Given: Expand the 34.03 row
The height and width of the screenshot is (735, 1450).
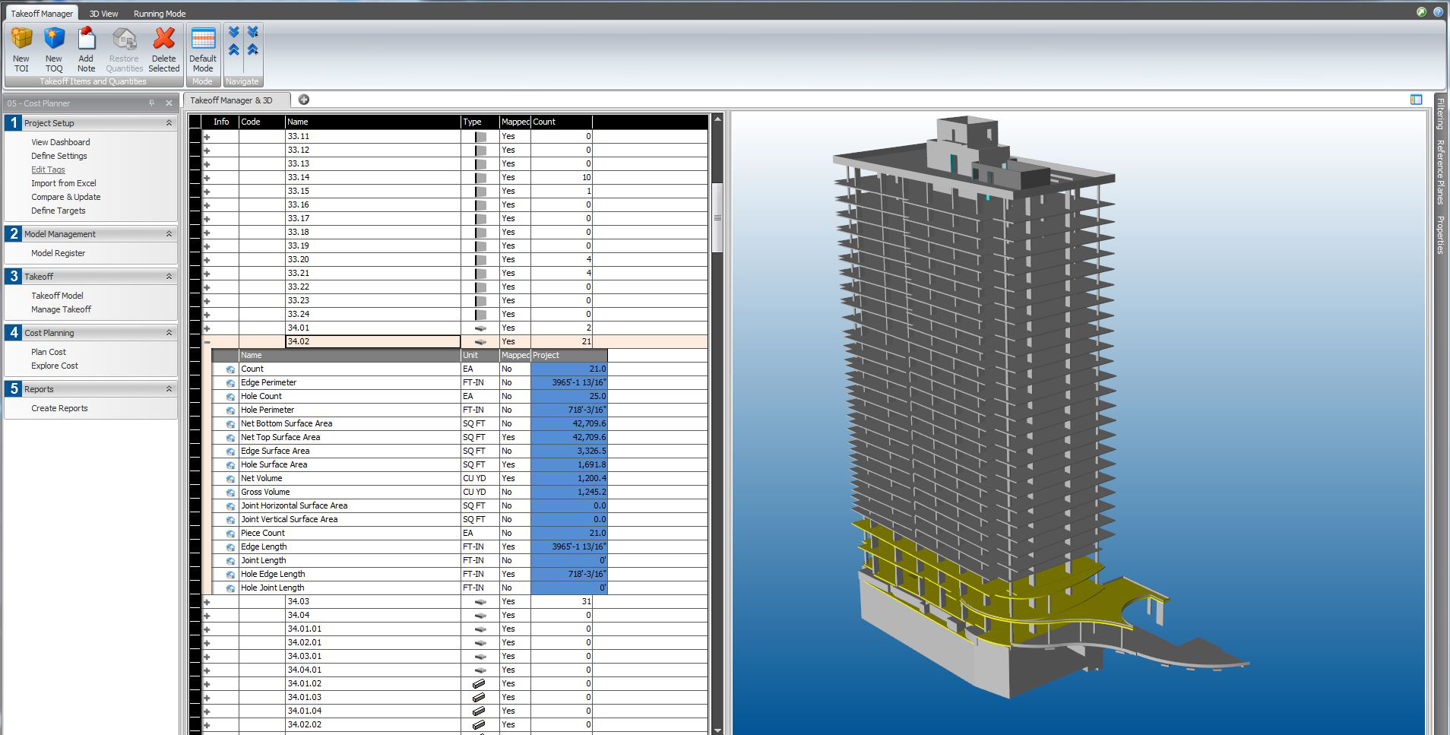Looking at the screenshot, I should [207, 601].
